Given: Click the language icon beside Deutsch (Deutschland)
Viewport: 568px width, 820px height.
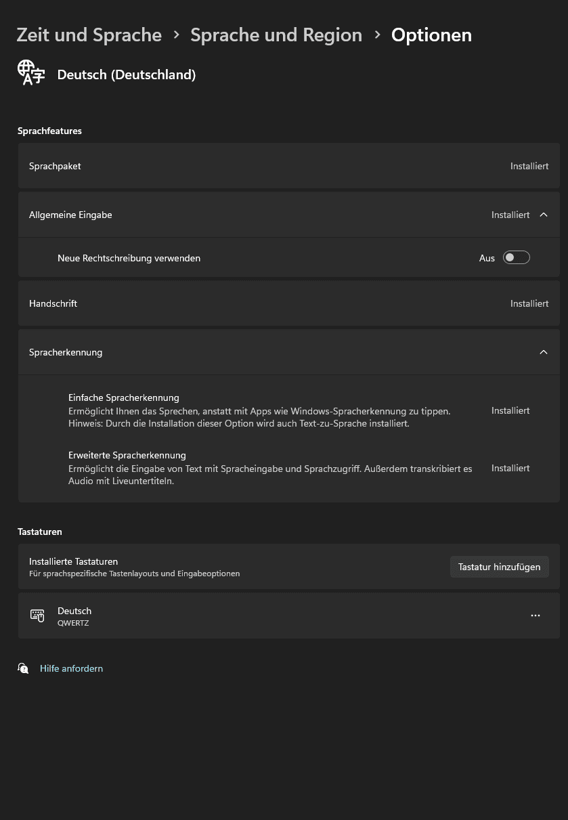Looking at the screenshot, I should click(x=30, y=72).
